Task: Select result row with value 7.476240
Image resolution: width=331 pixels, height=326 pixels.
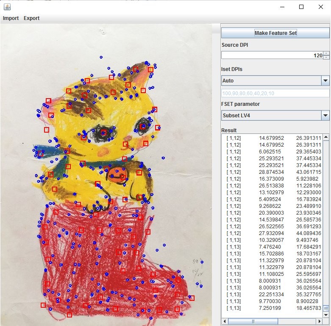Action: [273, 247]
